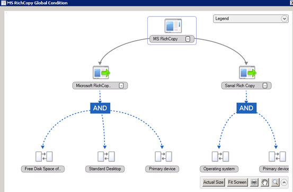Screen dimensions: 293x192
Task: Select the Microsoft RichCopy deployment type icon
Action: 102,72
